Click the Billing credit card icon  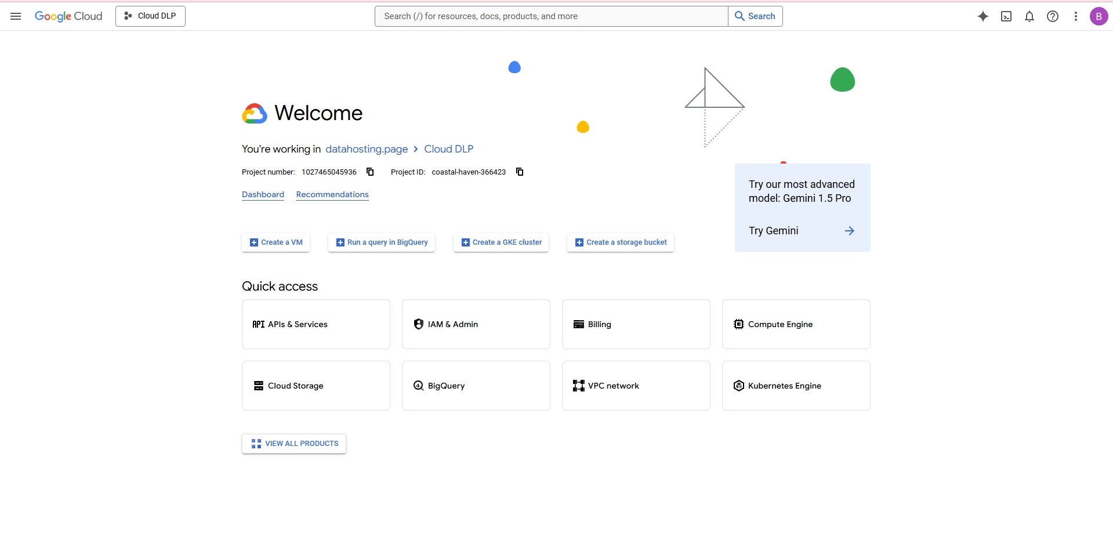[578, 324]
